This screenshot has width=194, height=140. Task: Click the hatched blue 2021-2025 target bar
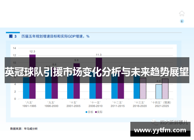click(159, 92)
